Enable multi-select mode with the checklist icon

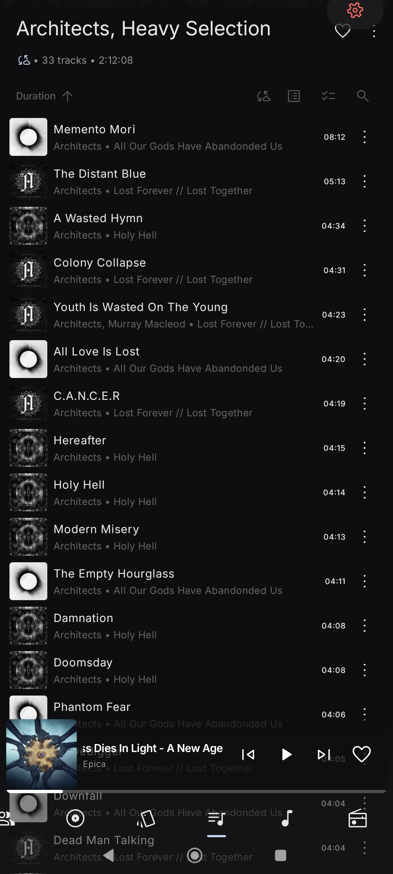tap(328, 96)
